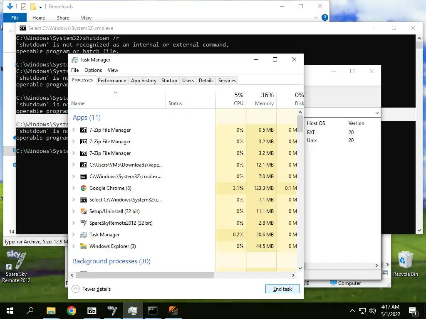Open the File tab in Downloads window
The height and width of the screenshot is (319, 426).
tap(15, 18)
